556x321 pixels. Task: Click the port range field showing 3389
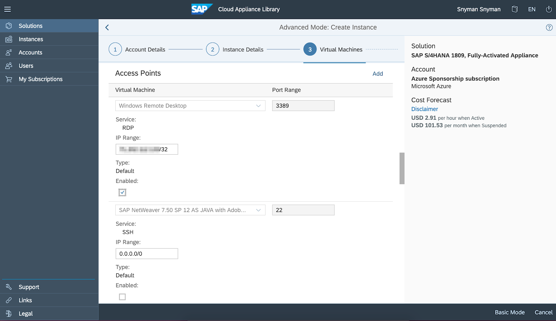click(x=303, y=105)
